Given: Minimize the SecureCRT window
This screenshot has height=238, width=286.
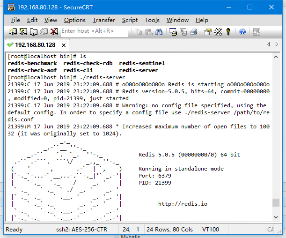Looking at the screenshot, I should (229, 7).
